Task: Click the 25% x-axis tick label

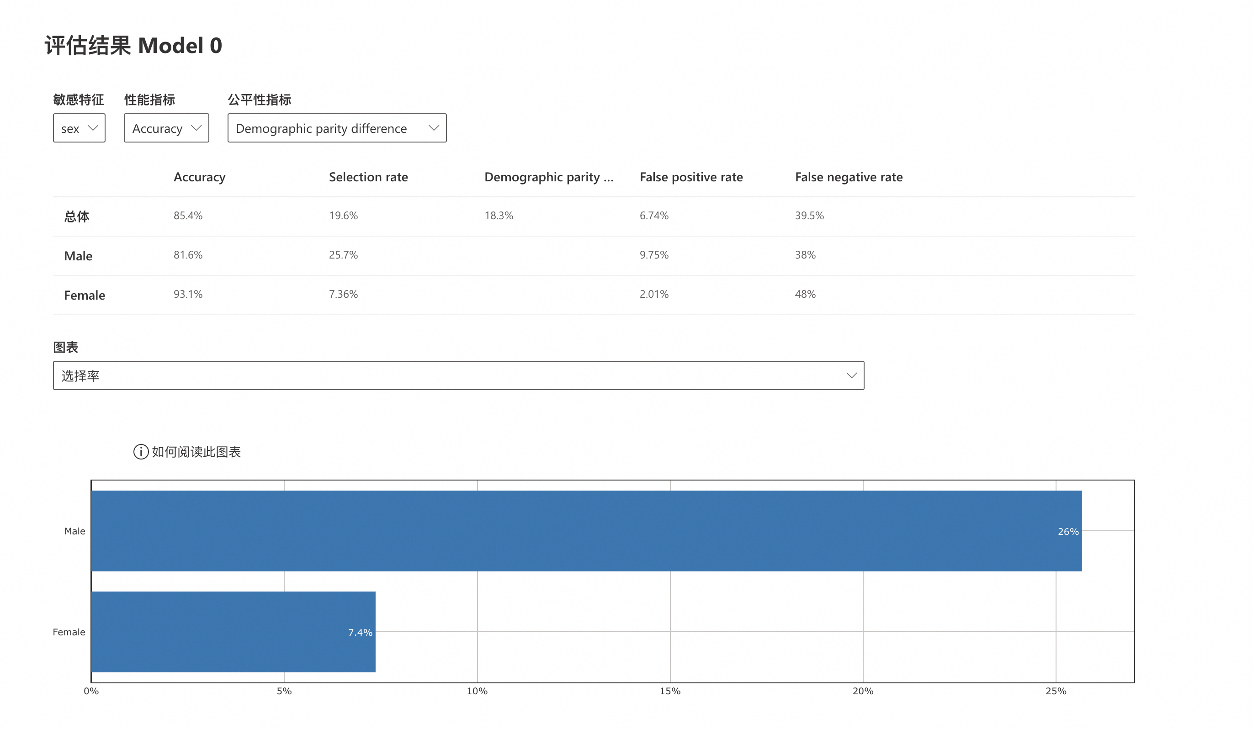Action: click(1056, 691)
